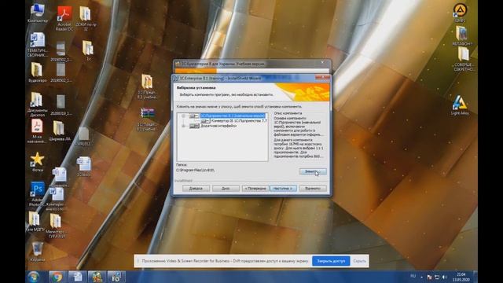Open the Компарат. анализ Word document
The height and width of the screenshot is (283, 503).
(x=57, y=199)
